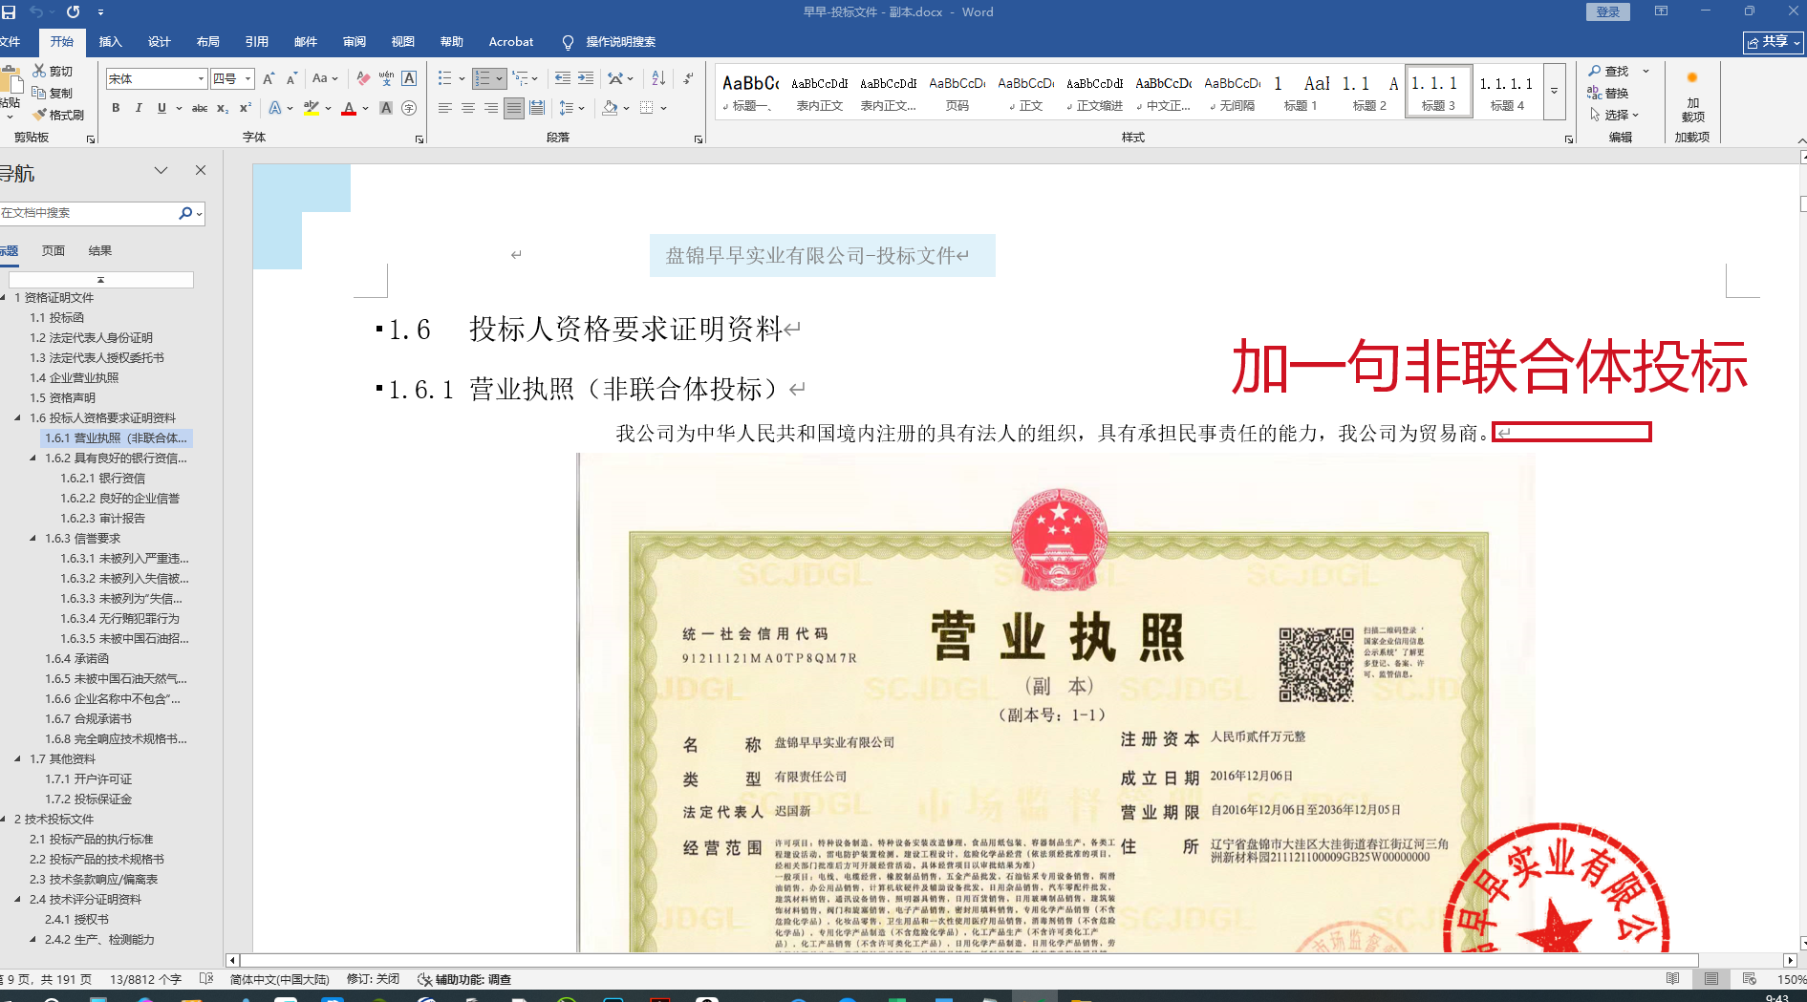Image resolution: width=1807 pixels, height=1002 pixels.
Task: Toggle bold formatting
Action: pos(116,108)
